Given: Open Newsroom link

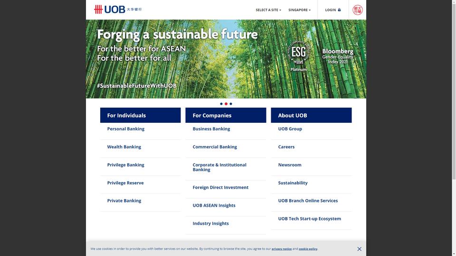Looking at the screenshot, I should (290, 165).
